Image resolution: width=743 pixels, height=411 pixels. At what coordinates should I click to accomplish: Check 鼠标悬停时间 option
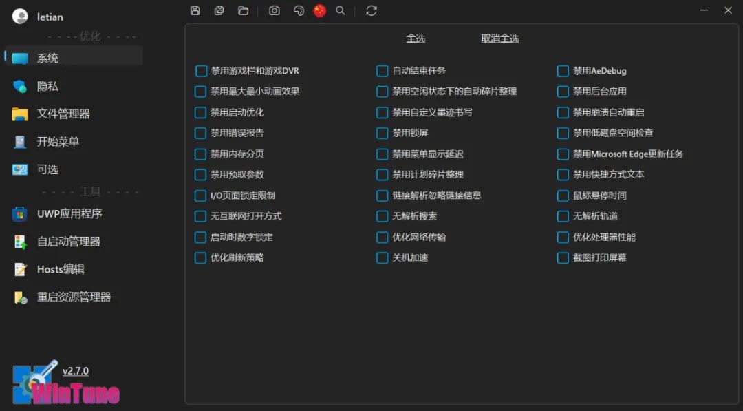[x=563, y=196]
